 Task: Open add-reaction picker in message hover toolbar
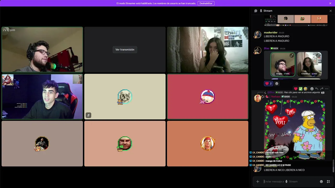pyautogui.click(x=312, y=89)
